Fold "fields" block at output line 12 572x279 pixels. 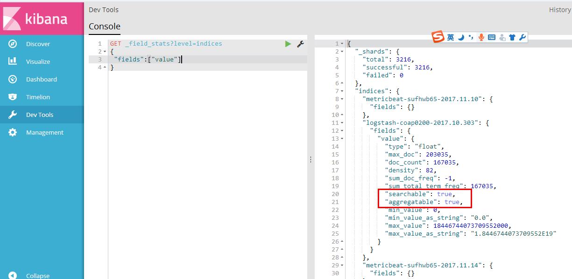pos(342,131)
